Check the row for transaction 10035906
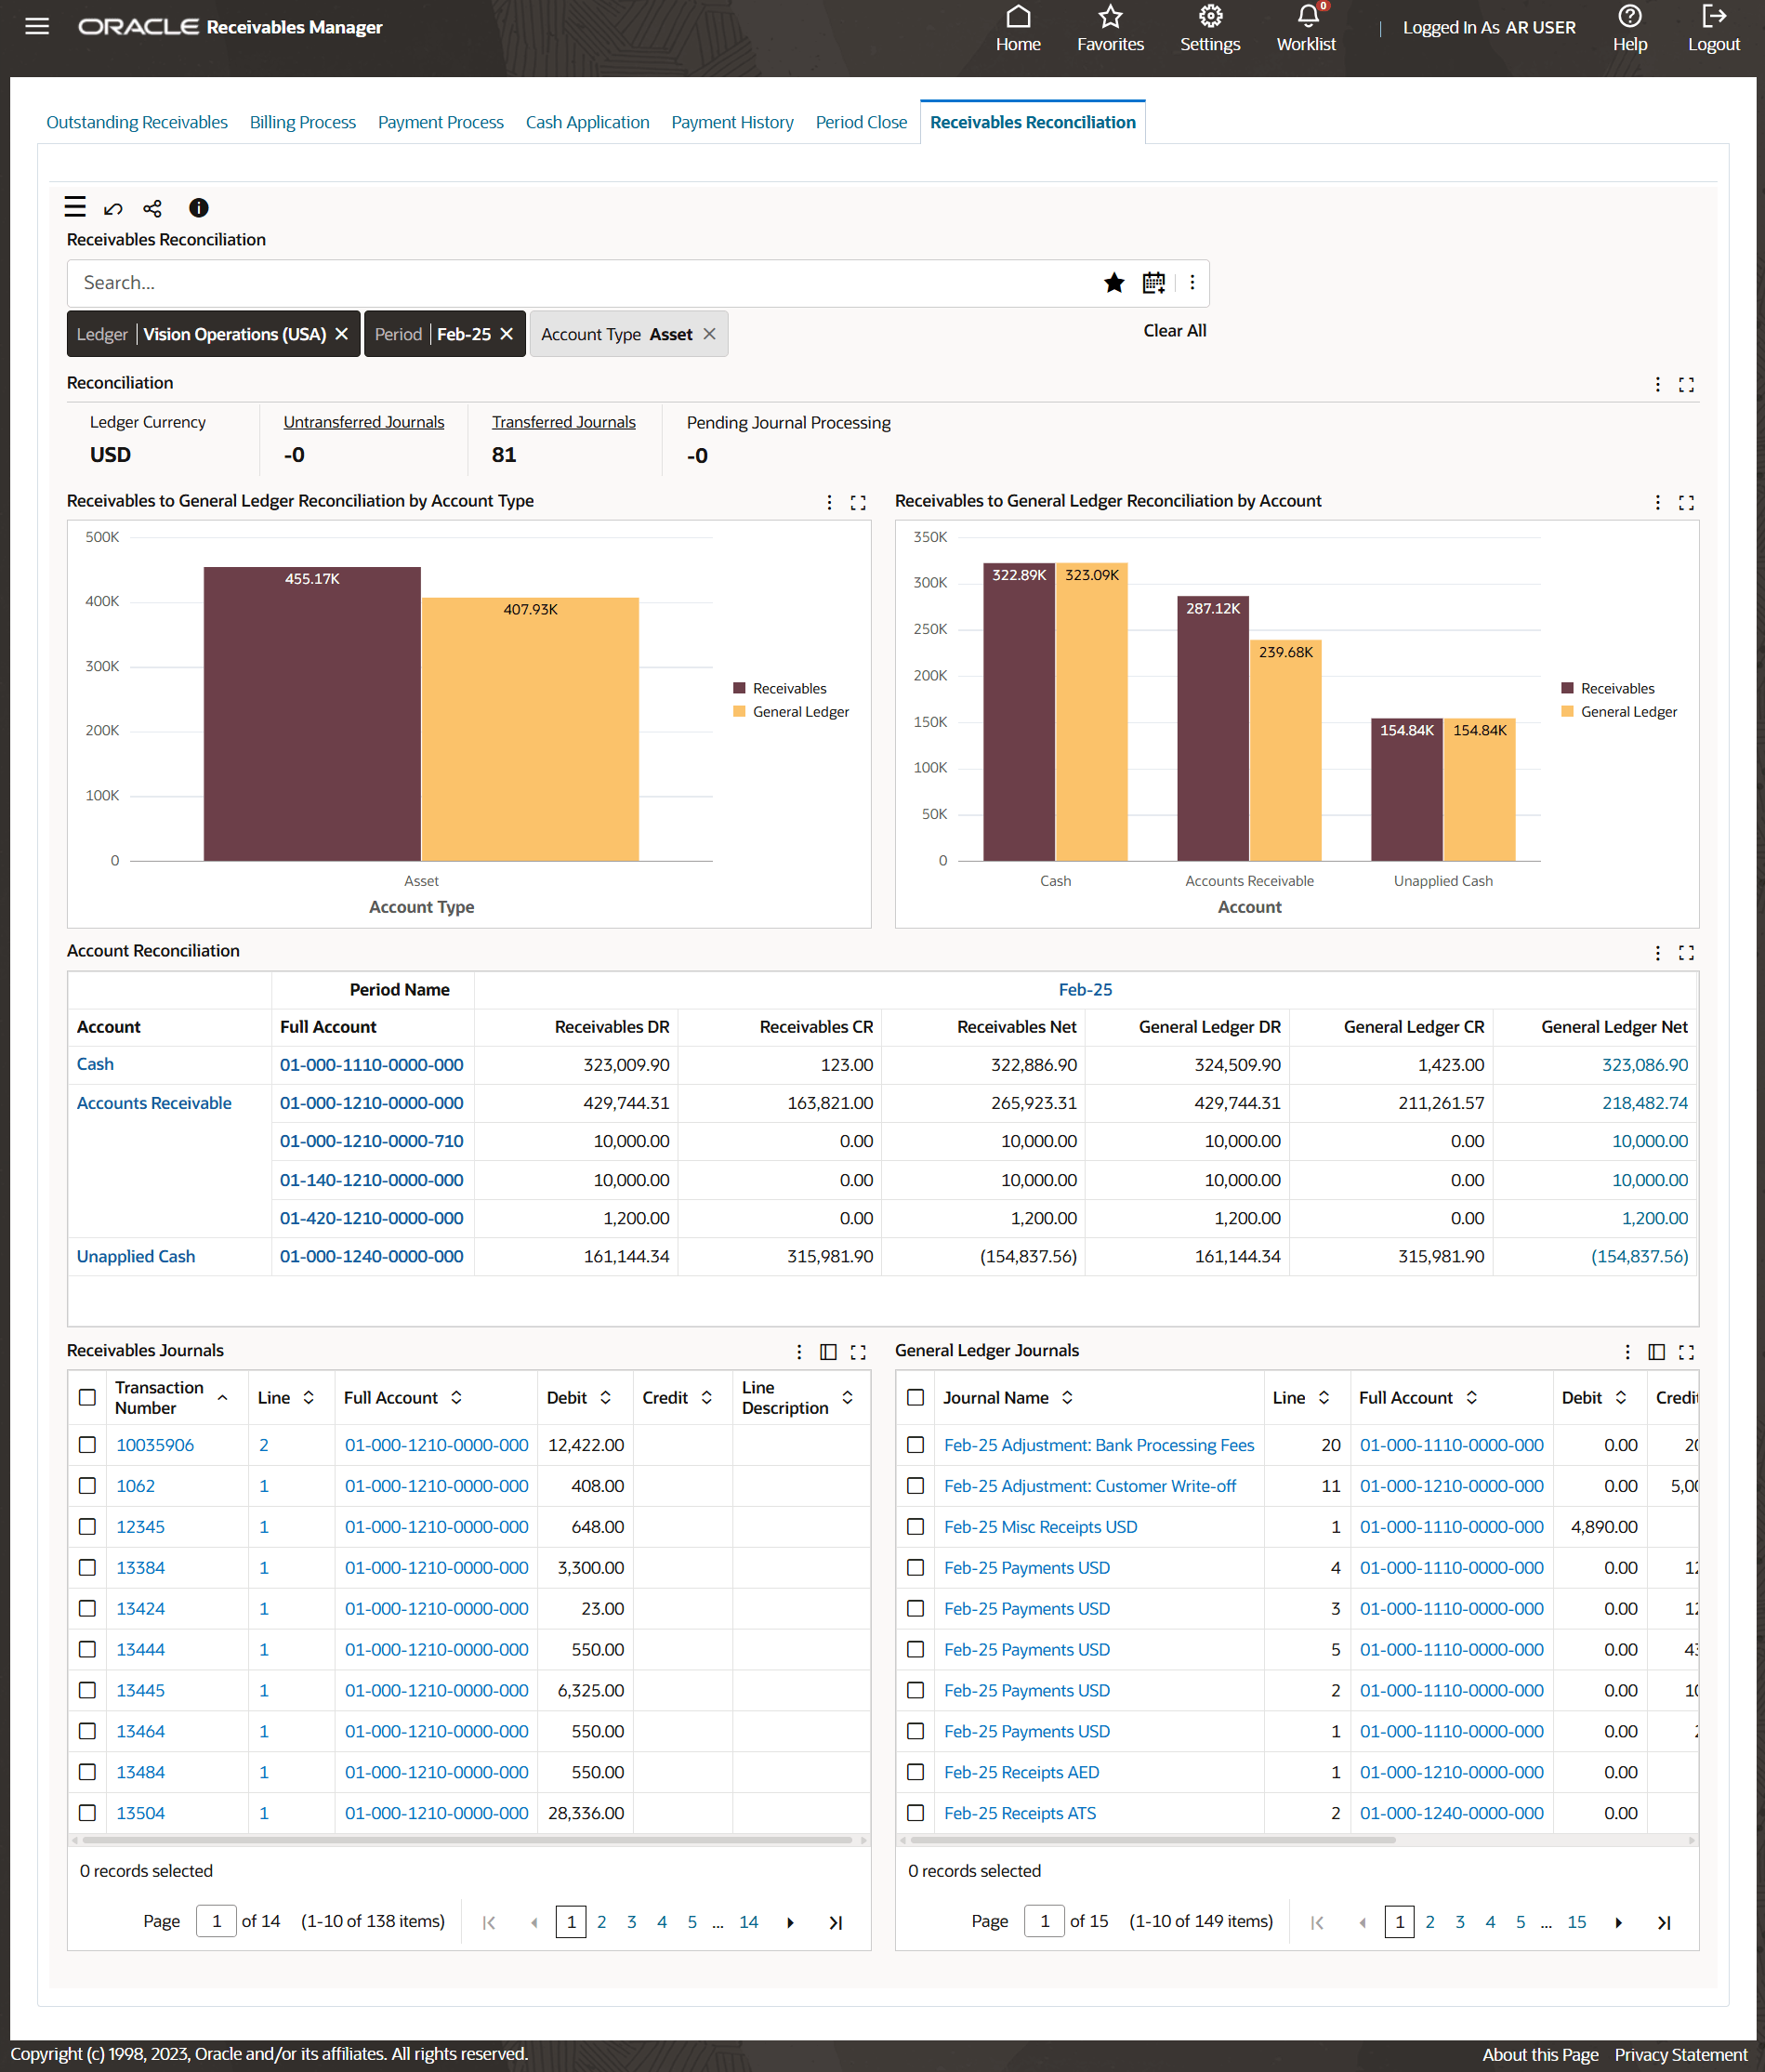Image resolution: width=1765 pixels, height=2072 pixels. click(x=87, y=1445)
